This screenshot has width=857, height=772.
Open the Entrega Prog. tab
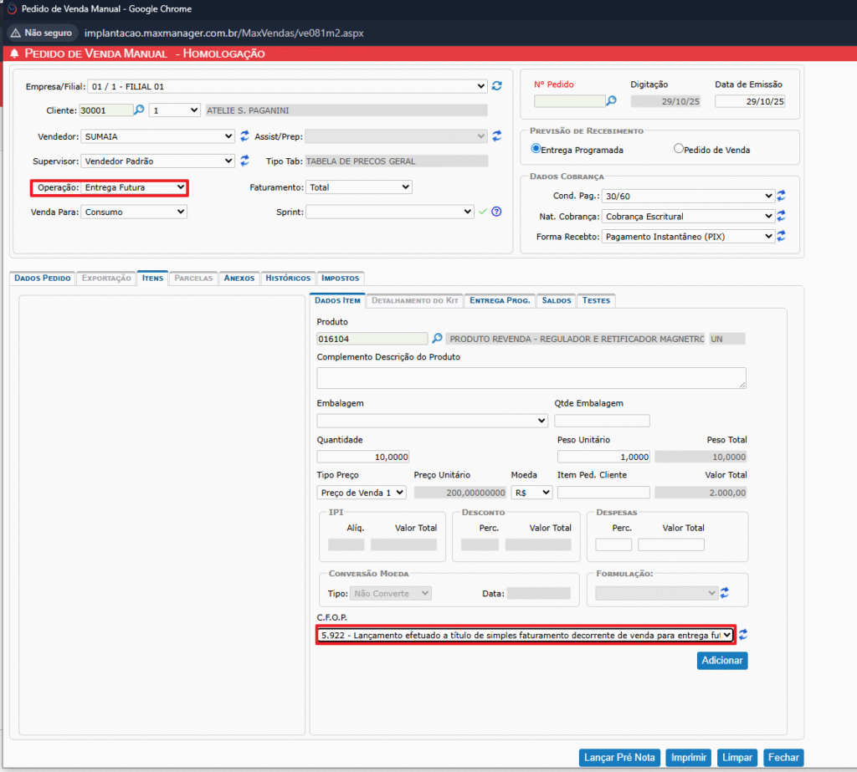[499, 300]
